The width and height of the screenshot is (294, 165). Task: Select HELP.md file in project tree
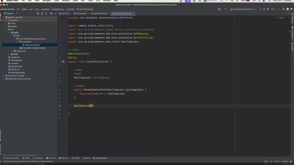[x=14, y=69]
